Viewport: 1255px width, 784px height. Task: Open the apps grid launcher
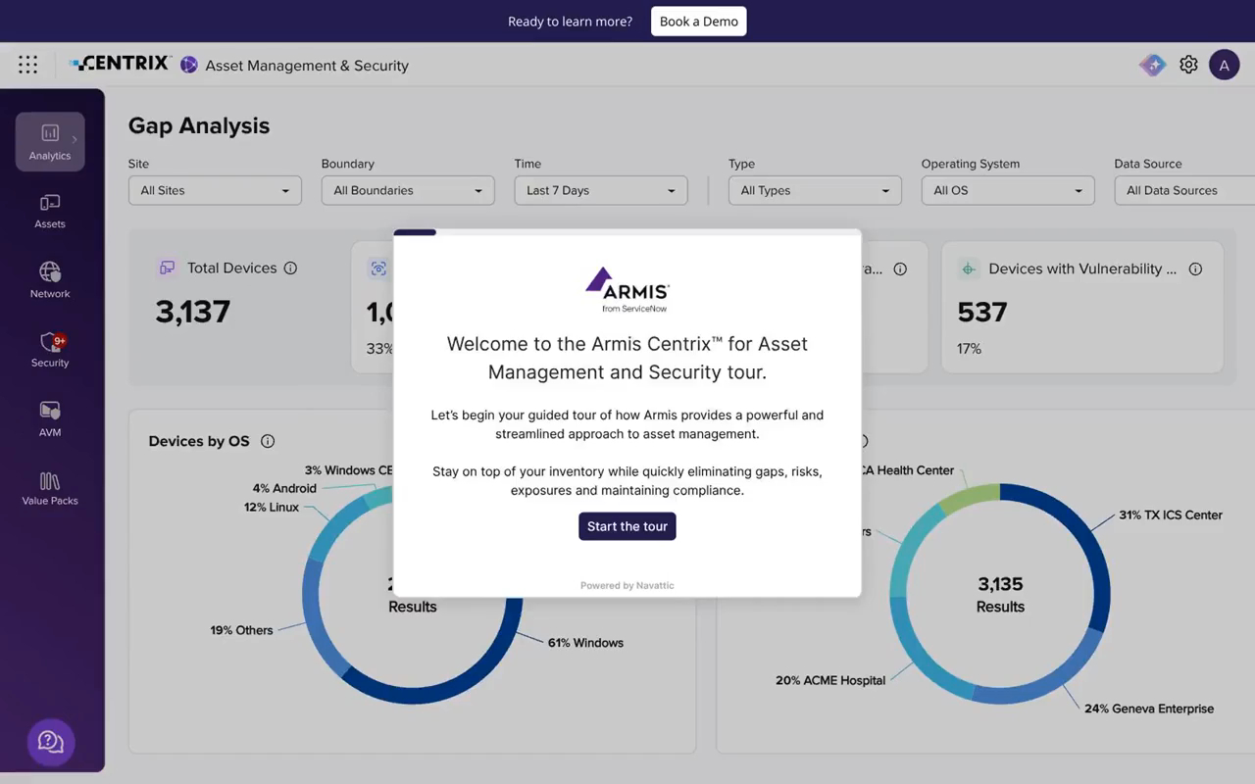pyautogui.click(x=28, y=65)
